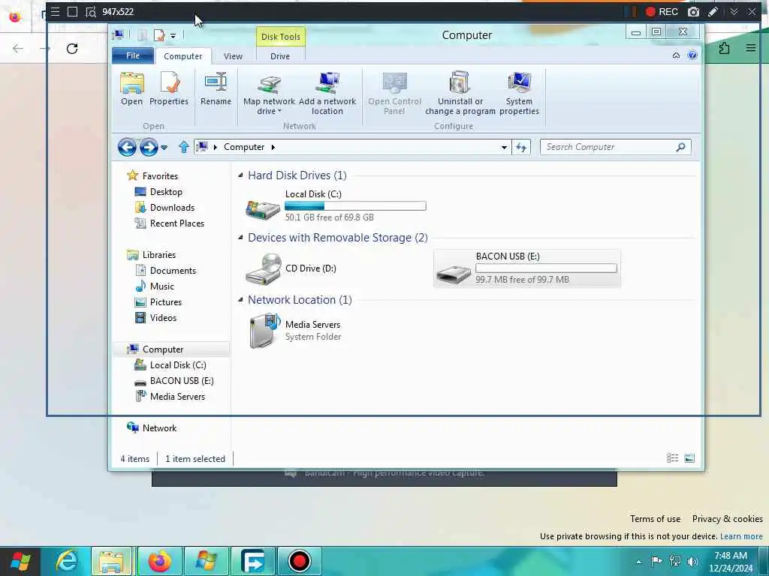Click the magnifier in Search Computer box

tap(680, 147)
